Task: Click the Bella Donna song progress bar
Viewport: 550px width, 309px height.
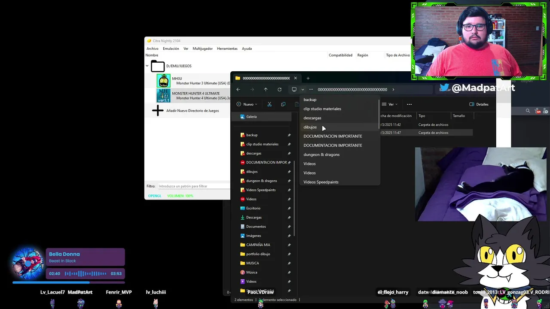Action: [x=69, y=282]
